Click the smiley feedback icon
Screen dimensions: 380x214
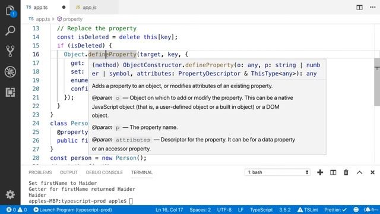356,210
